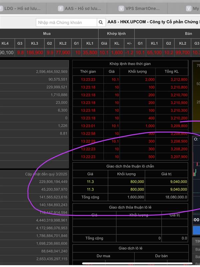The width and height of the screenshot is (200, 267).
Task: Select the 13:23:01 trade row time
Action: point(88,126)
